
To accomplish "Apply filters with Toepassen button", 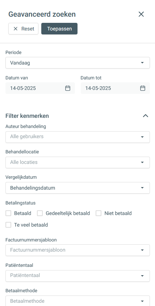I will [x=59, y=29].
